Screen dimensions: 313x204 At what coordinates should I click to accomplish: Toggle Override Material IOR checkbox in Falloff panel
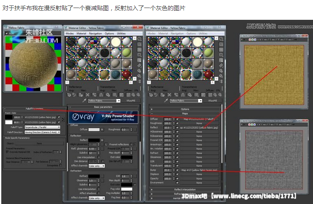[x=8, y=152]
